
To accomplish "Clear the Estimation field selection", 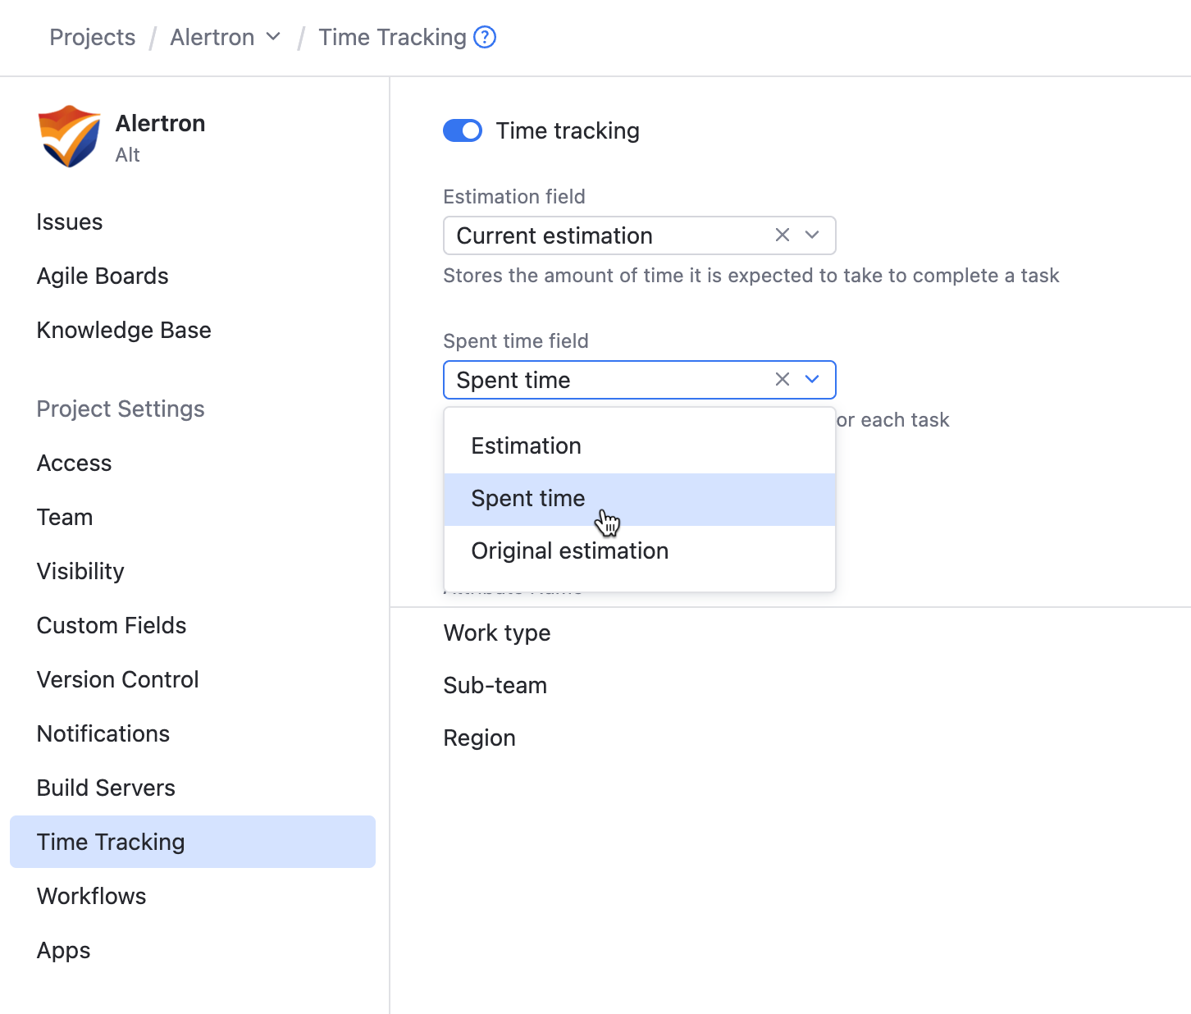I will click(782, 235).
